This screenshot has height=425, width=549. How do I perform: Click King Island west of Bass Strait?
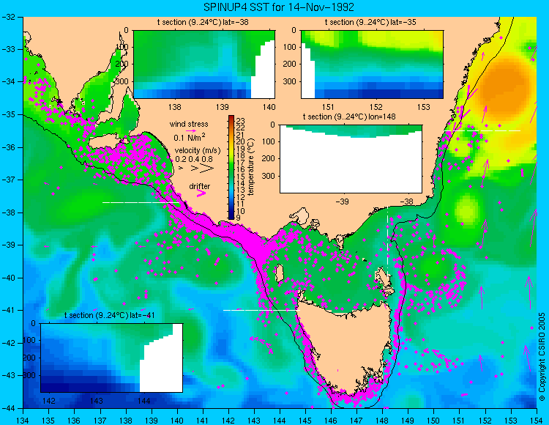click(279, 273)
